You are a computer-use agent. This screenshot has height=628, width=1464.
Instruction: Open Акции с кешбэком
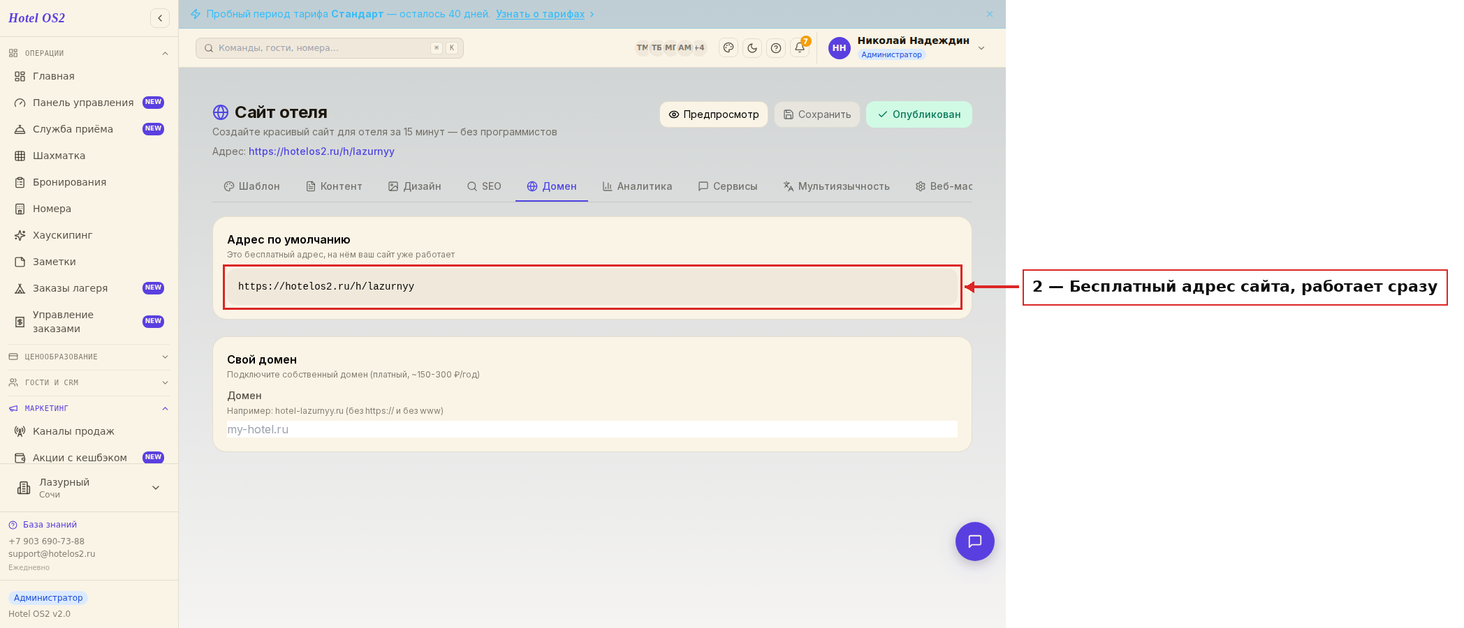click(x=89, y=458)
